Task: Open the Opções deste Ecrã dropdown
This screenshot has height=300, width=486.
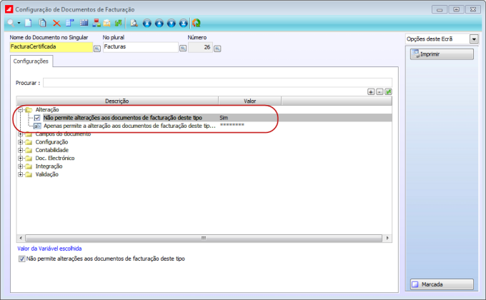Action: 474,39
